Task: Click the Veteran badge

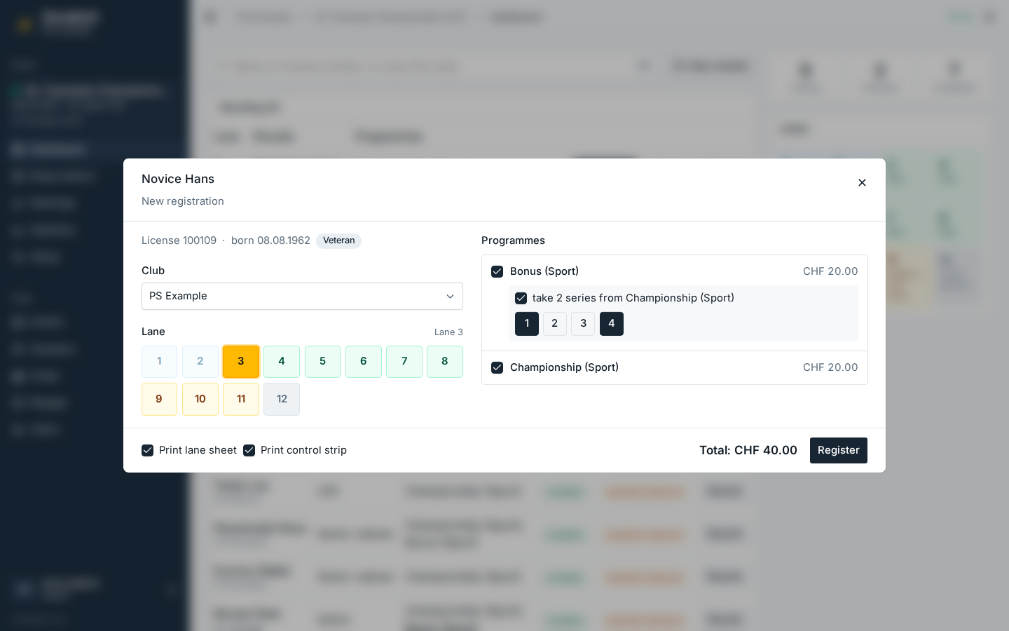Action: coord(338,240)
